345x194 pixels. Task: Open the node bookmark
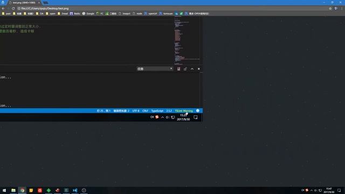[x=137, y=13]
